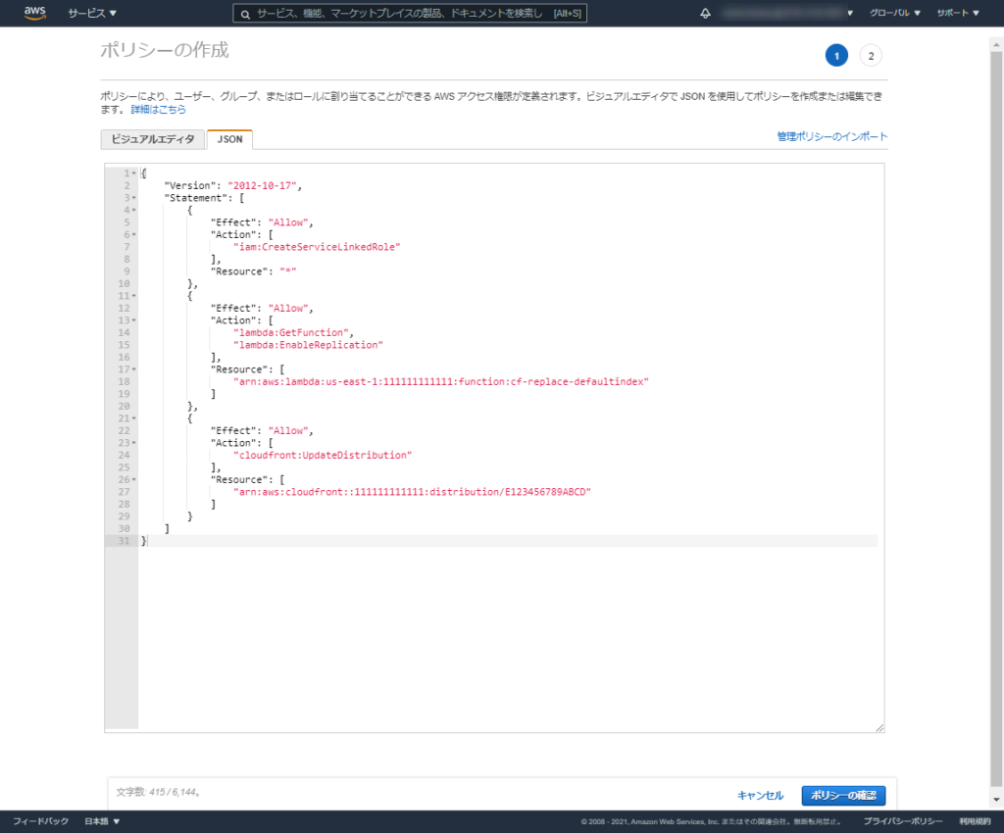The width and height of the screenshot is (1004, 833).
Task: Open notifications via the bell icon
Action: pos(704,13)
